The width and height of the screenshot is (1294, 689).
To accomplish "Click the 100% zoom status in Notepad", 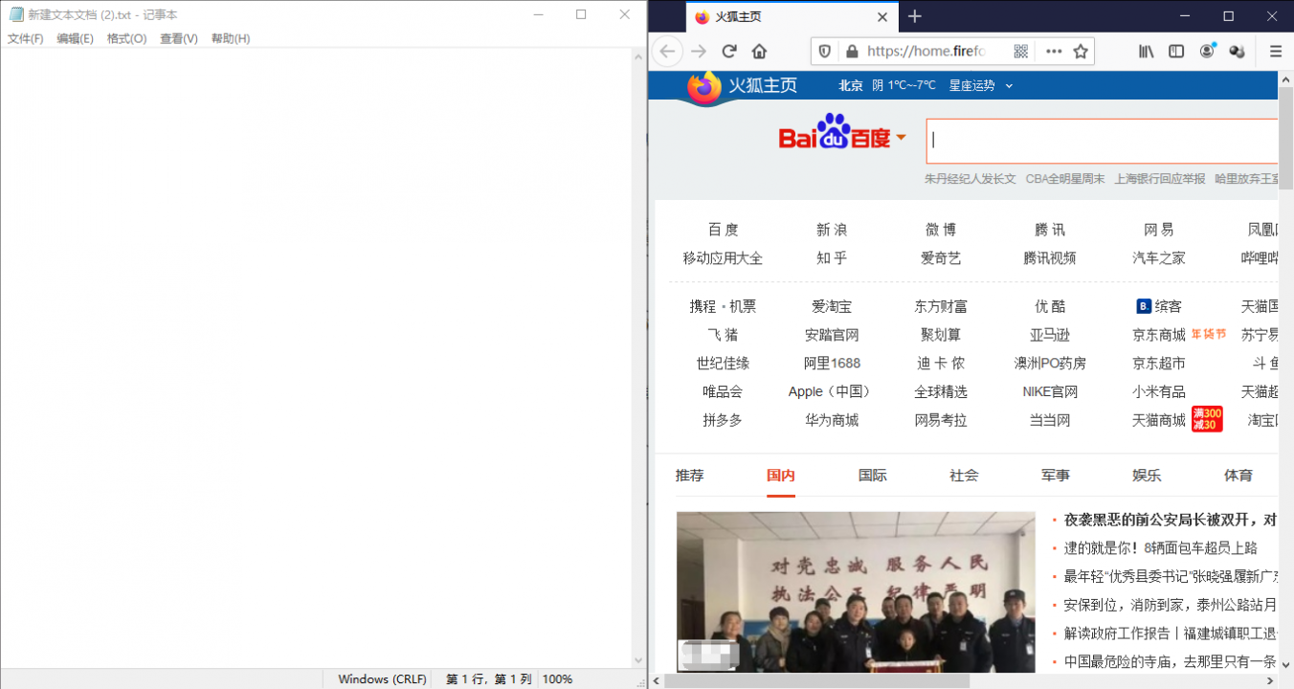I will point(557,679).
